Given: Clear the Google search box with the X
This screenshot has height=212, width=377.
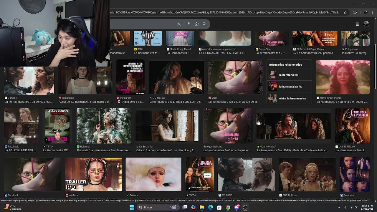Looking at the screenshot, I should click(179, 24).
